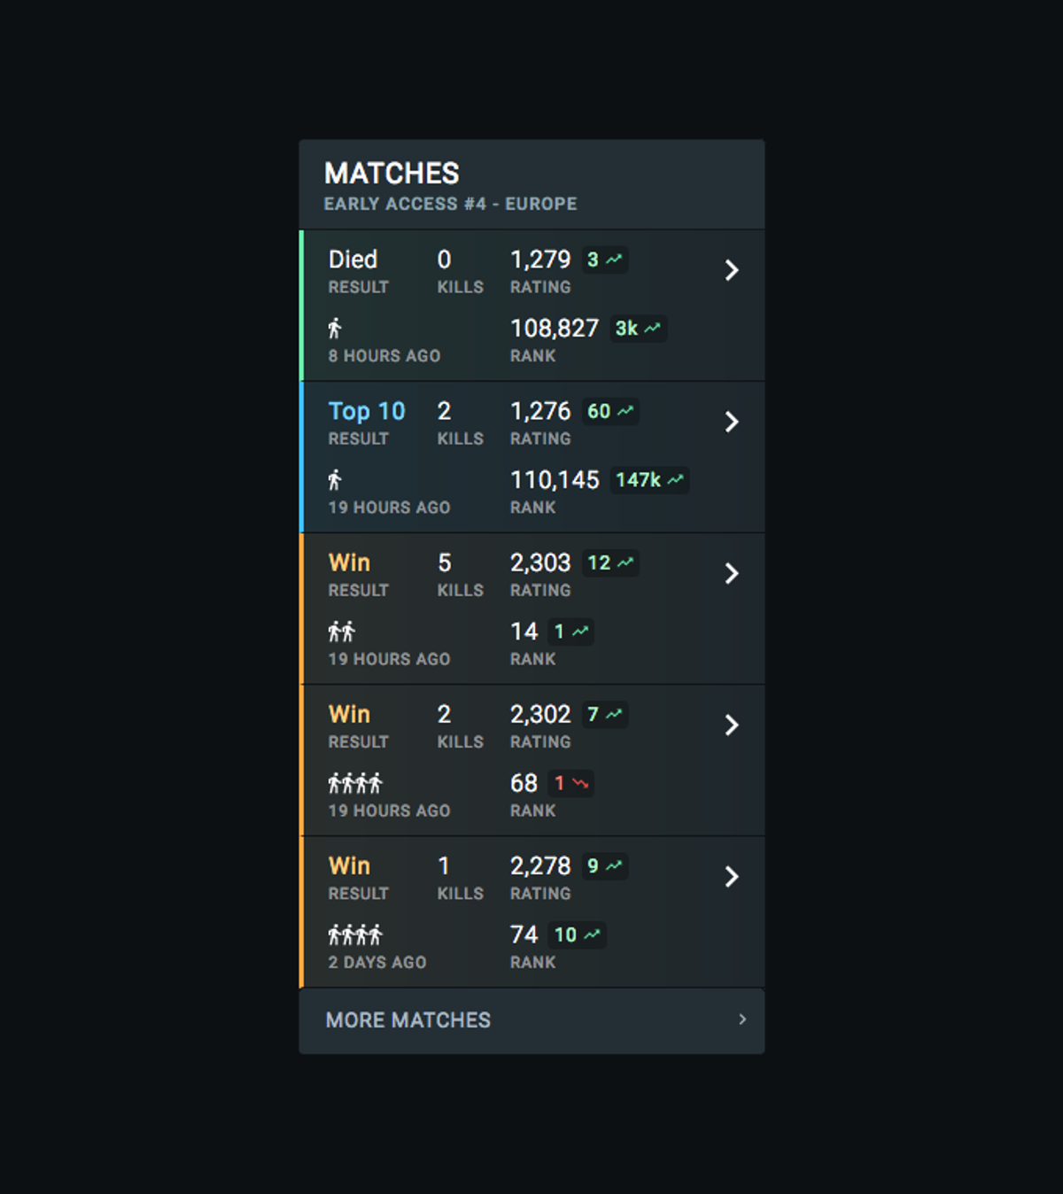This screenshot has width=1063, height=1194.
Task: Click the EARLY ACCESS #4 - EUROPE subtitle
Action: [450, 204]
